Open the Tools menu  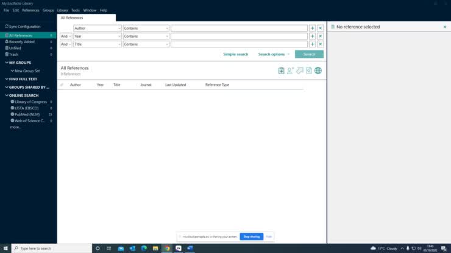(x=76, y=10)
